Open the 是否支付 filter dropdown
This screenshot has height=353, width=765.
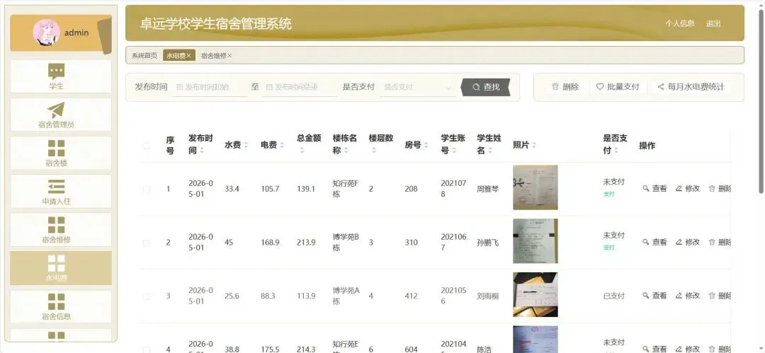click(x=418, y=87)
